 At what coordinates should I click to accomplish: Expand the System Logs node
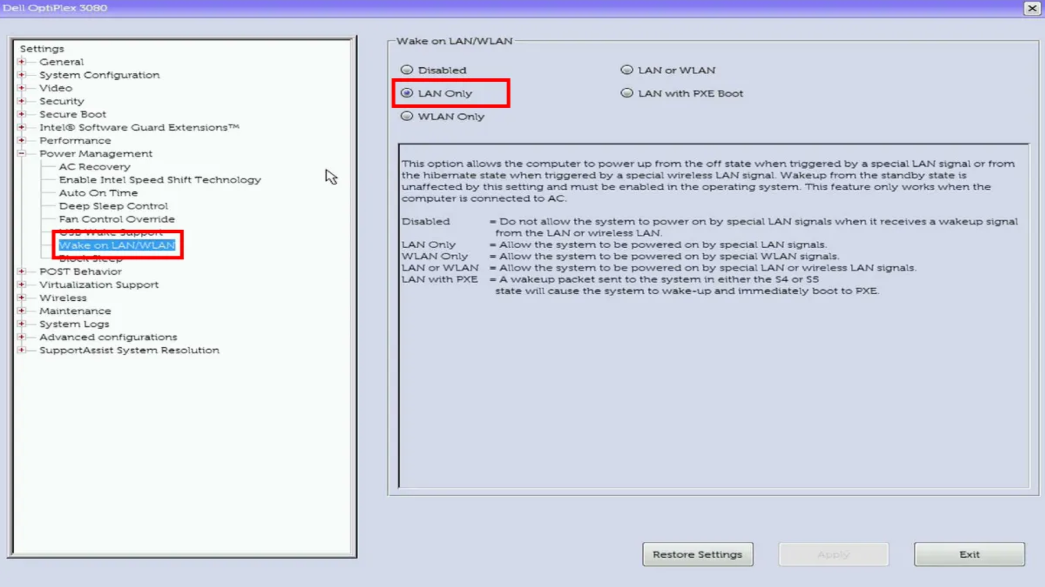(21, 324)
